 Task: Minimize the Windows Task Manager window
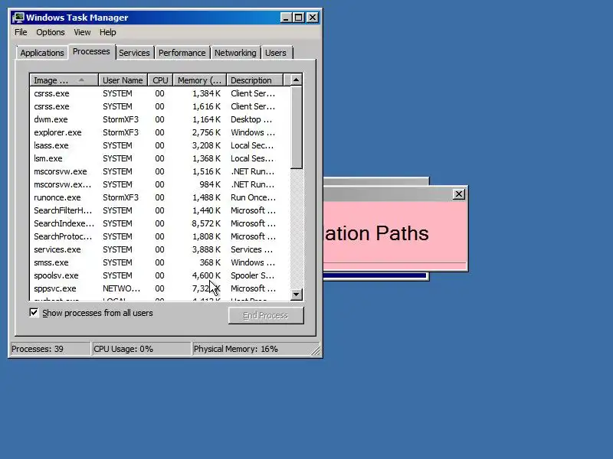click(286, 18)
